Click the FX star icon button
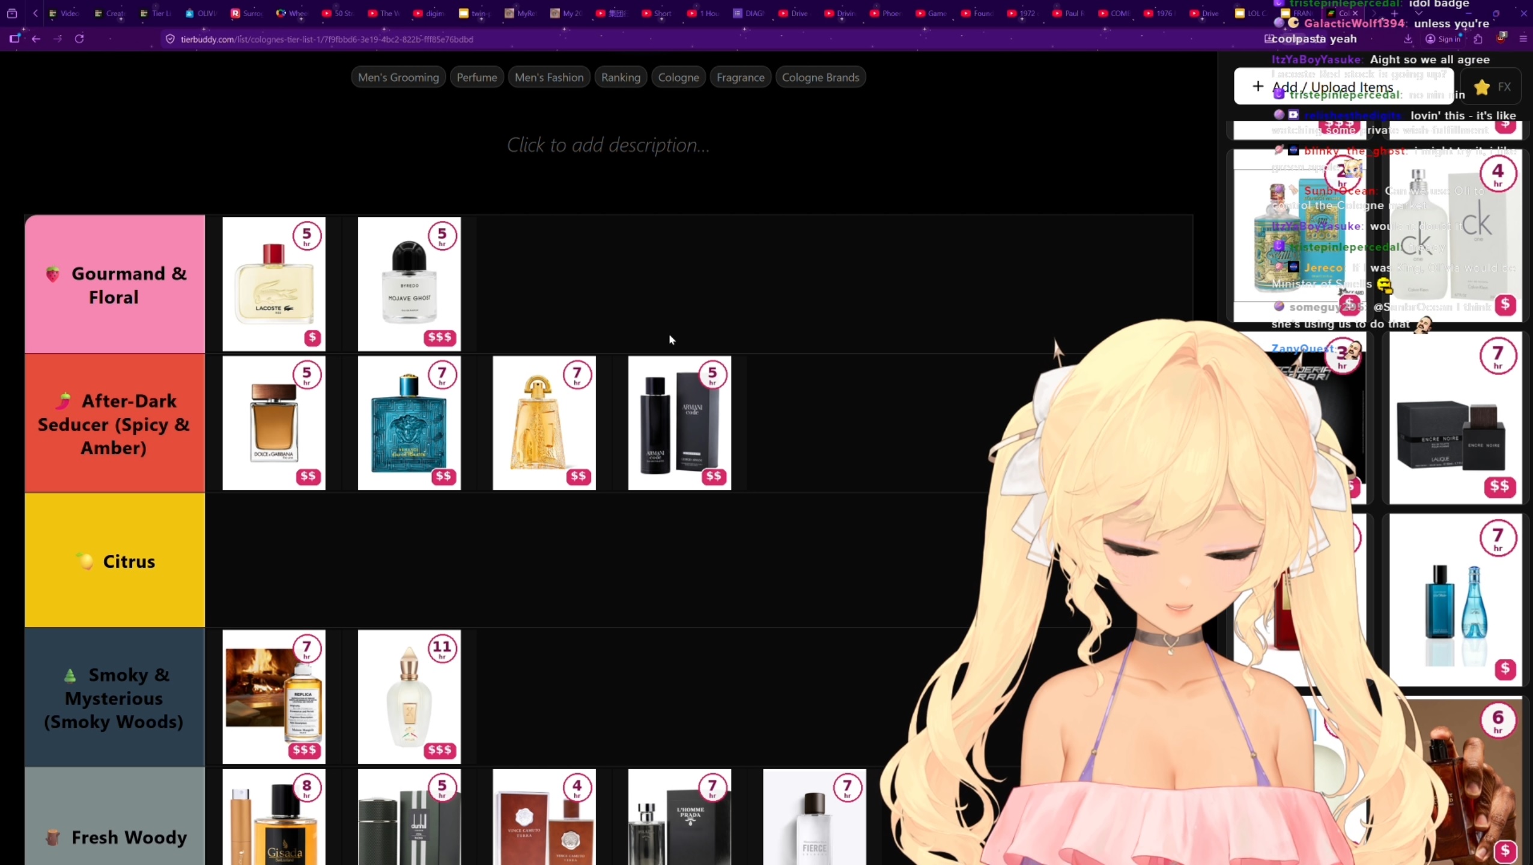Image resolution: width=1533 pixels, height=865 pixels. tap(1492, 87)
